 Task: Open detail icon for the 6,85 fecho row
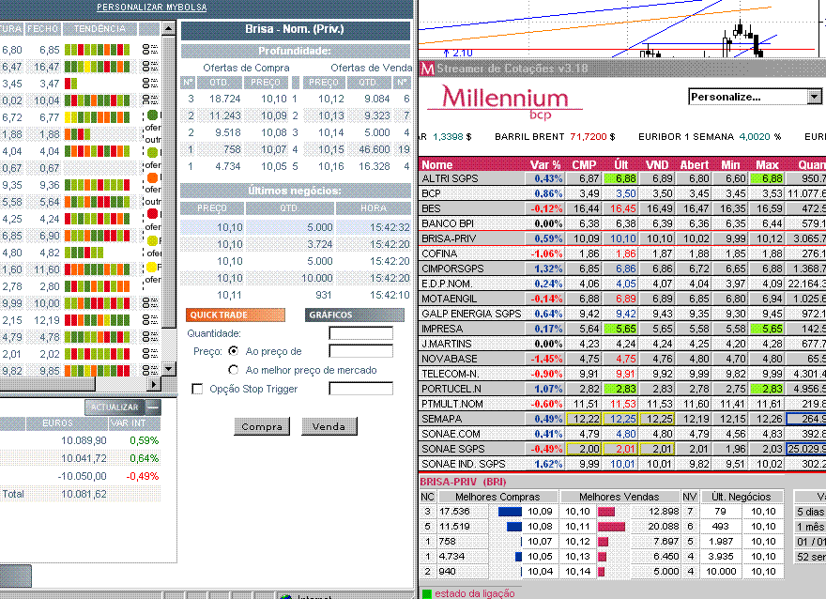[x=150, y=50]
